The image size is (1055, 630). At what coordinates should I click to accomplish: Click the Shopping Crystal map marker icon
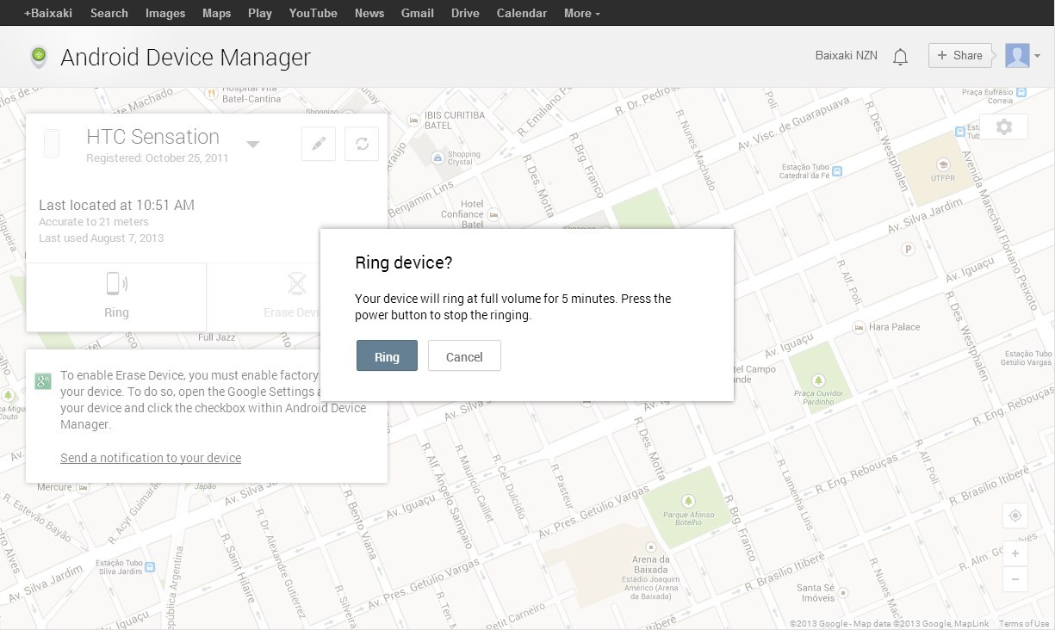tap(438, 158)
